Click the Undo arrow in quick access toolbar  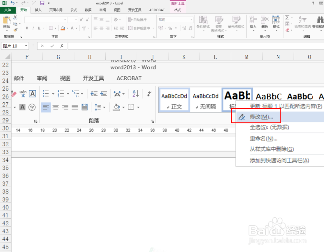coord(13,3)
